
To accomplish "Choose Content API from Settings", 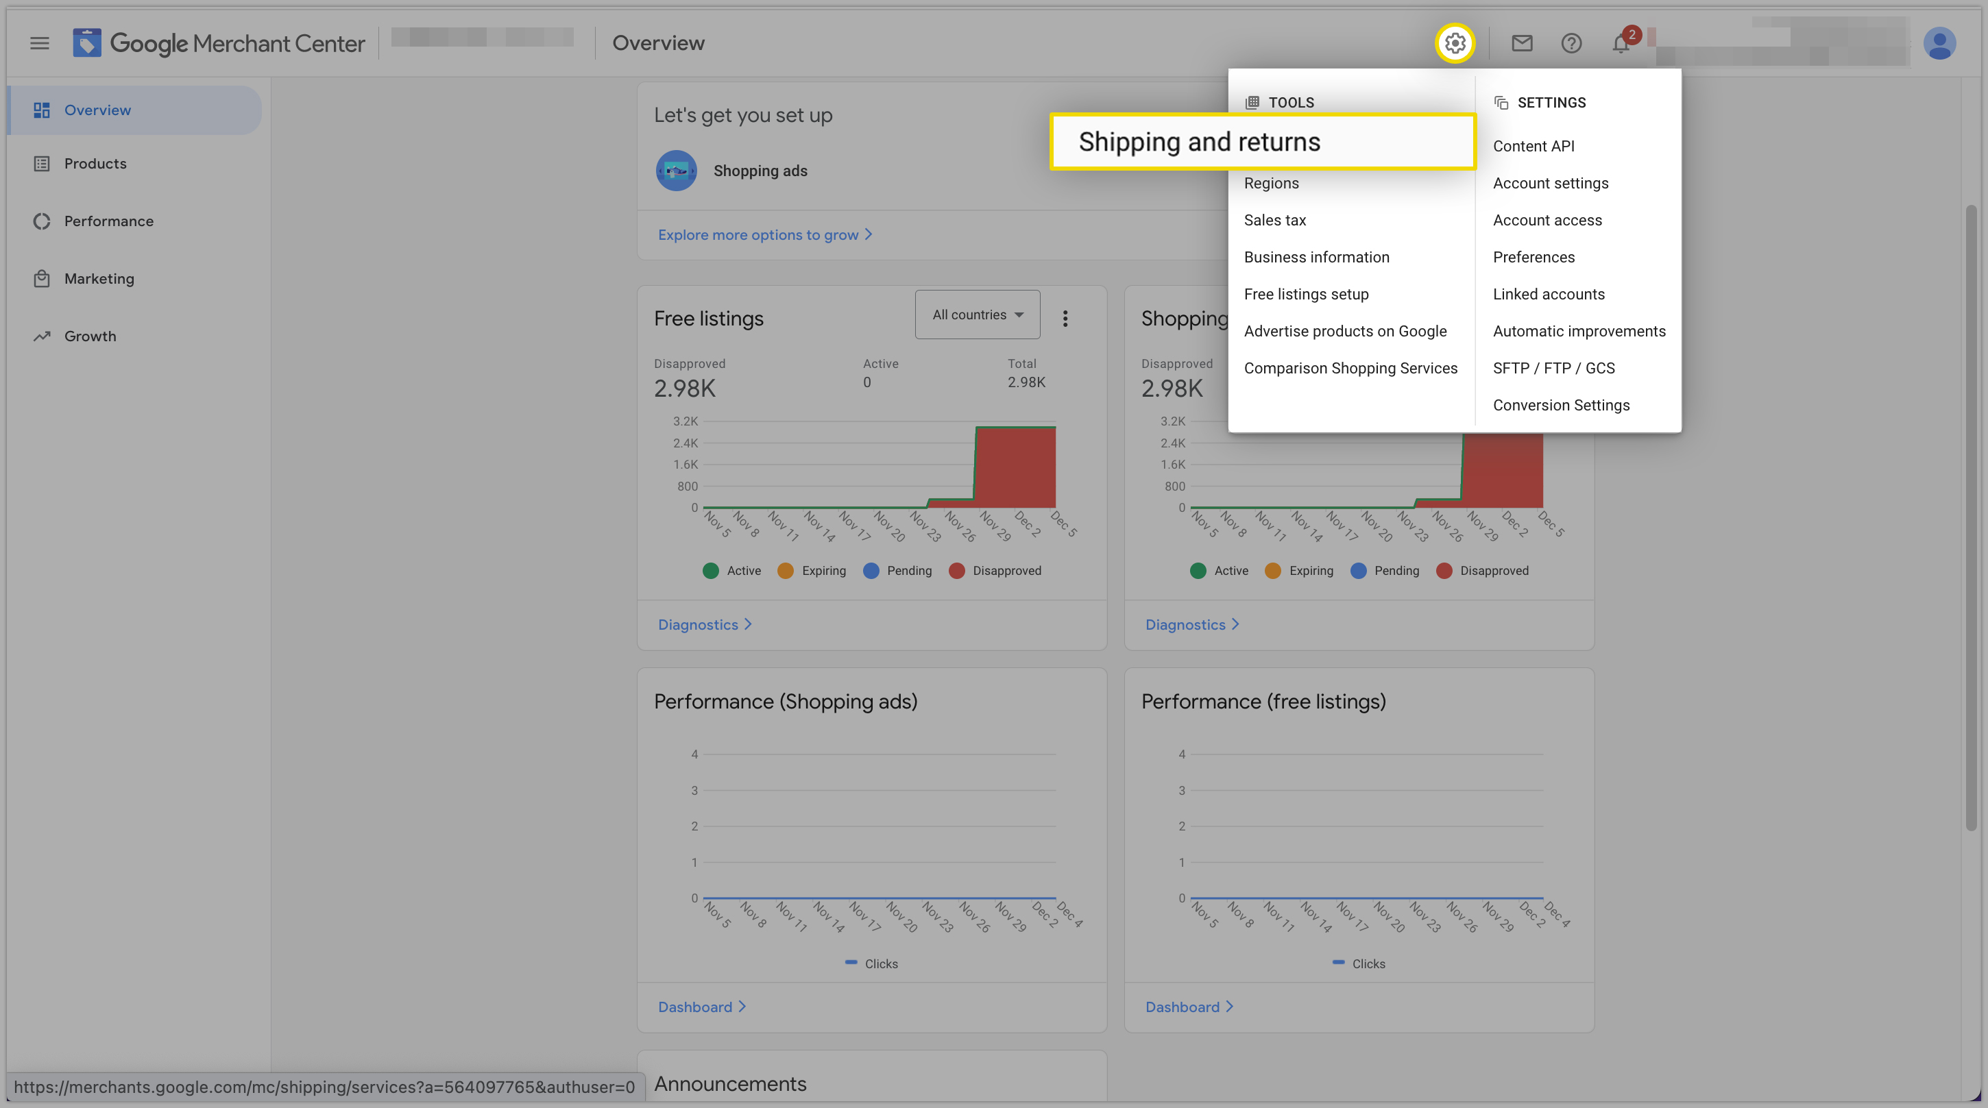I will tap(1533, 146).
